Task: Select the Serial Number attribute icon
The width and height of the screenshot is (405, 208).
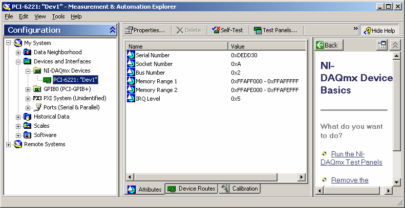Action: pyautogui.click(x=131, y=55)
